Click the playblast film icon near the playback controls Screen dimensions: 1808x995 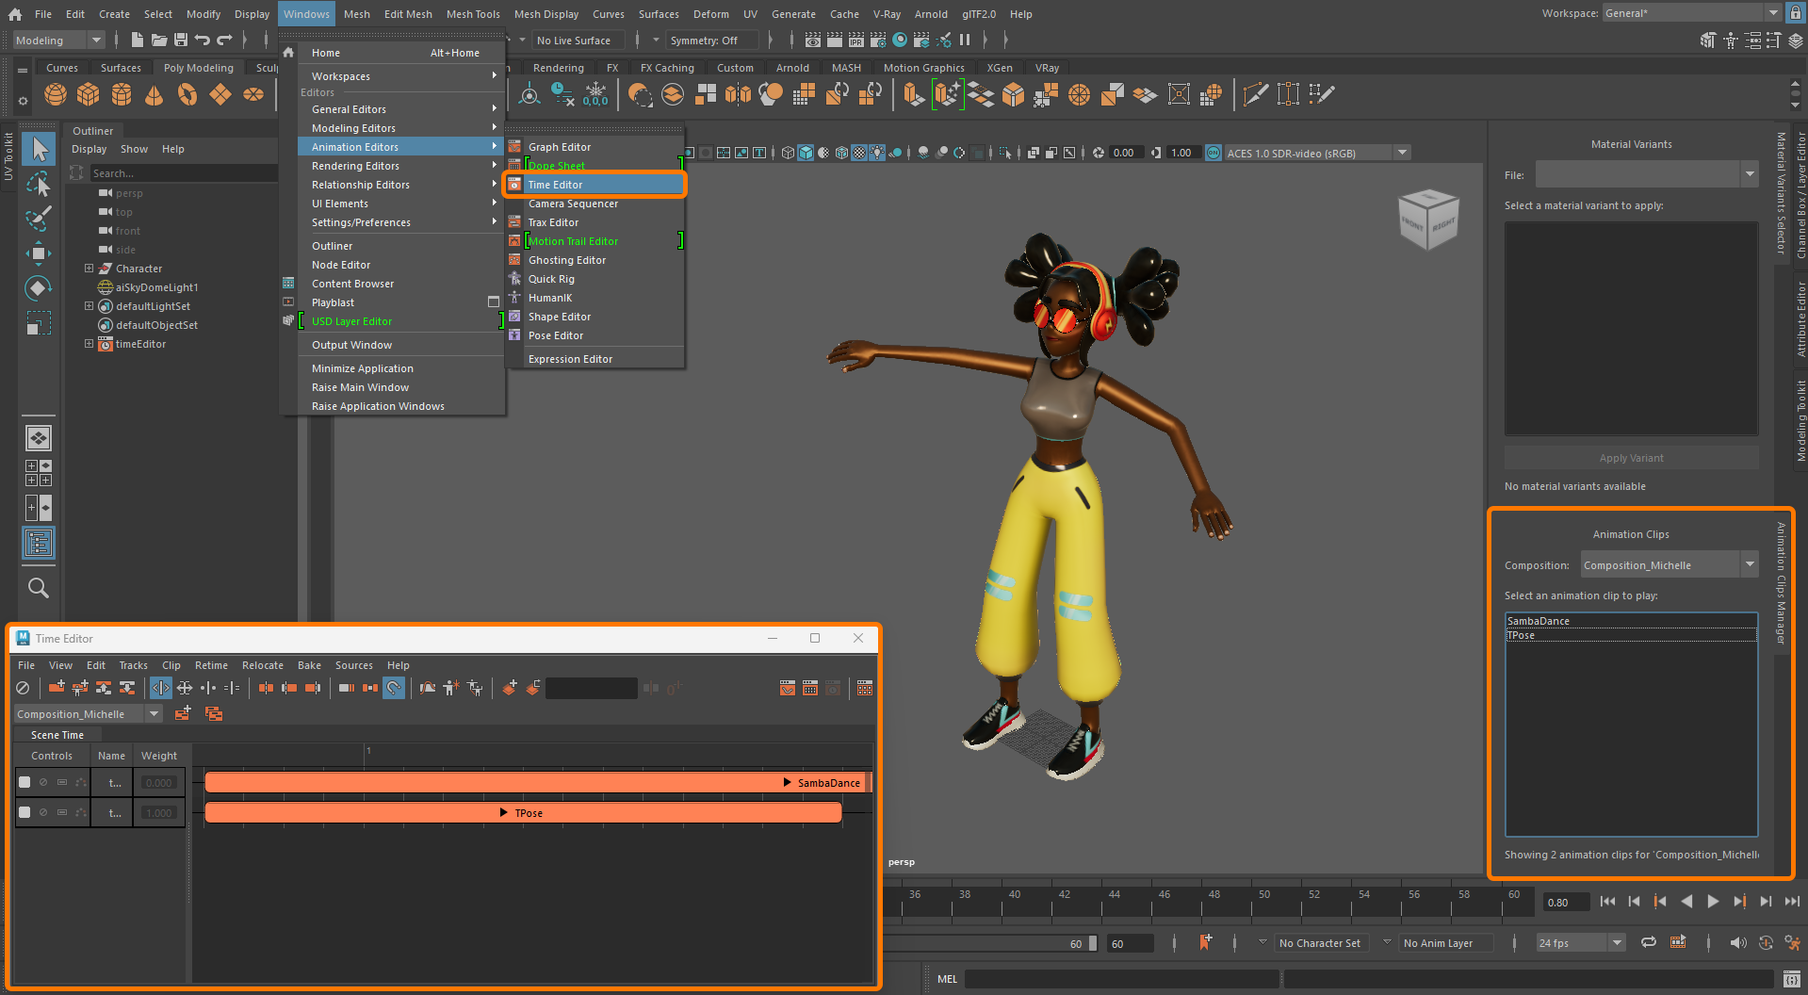pyautogui.click(x=1678, y=942)
